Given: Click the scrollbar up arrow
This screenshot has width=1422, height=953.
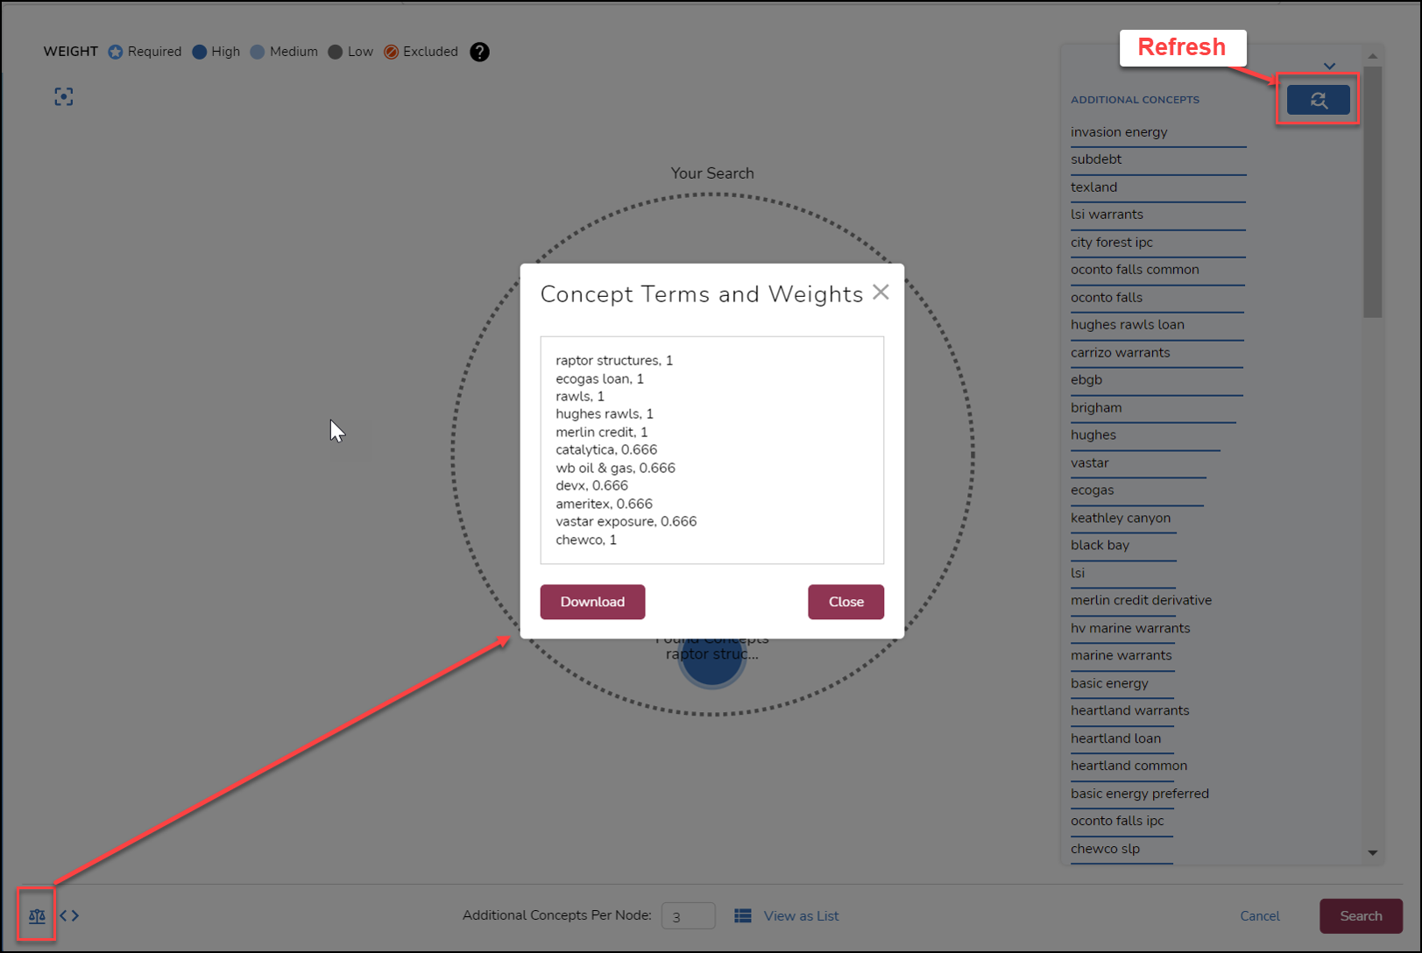Looking at the screenshot, I should point(1373,56).
